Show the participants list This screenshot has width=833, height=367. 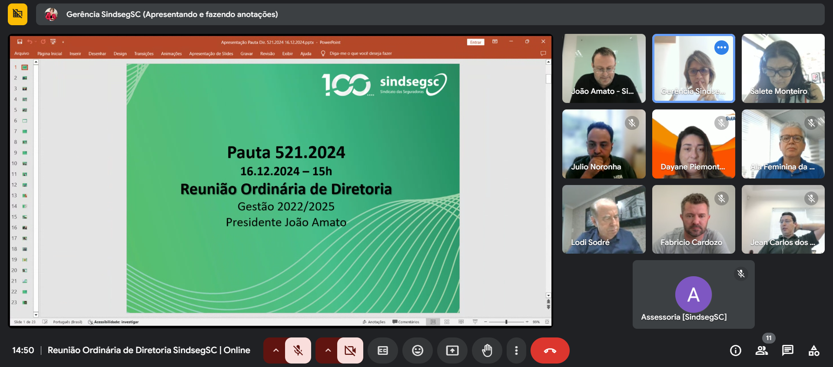click(x=761, y=350)
